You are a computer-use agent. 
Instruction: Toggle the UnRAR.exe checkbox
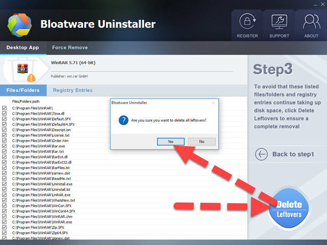tap(4, 195)
